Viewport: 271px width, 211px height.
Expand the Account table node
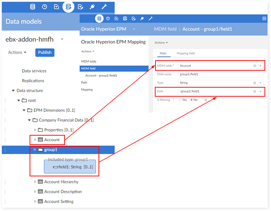click(x=35, y=140)
